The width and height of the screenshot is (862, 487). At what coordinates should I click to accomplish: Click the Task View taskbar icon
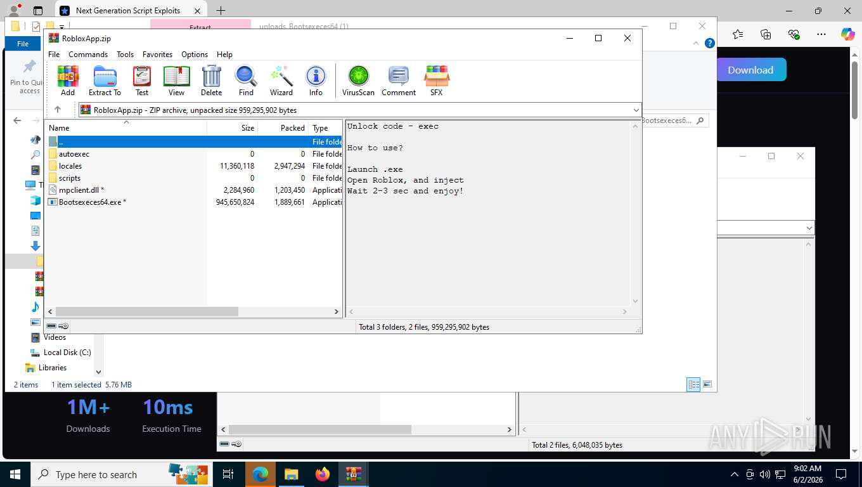(228, 474)
